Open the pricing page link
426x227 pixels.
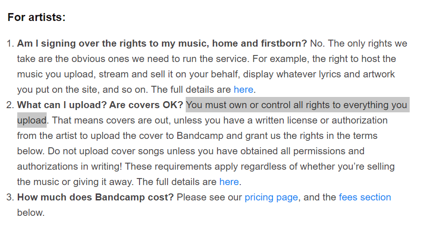pos(271,198)
